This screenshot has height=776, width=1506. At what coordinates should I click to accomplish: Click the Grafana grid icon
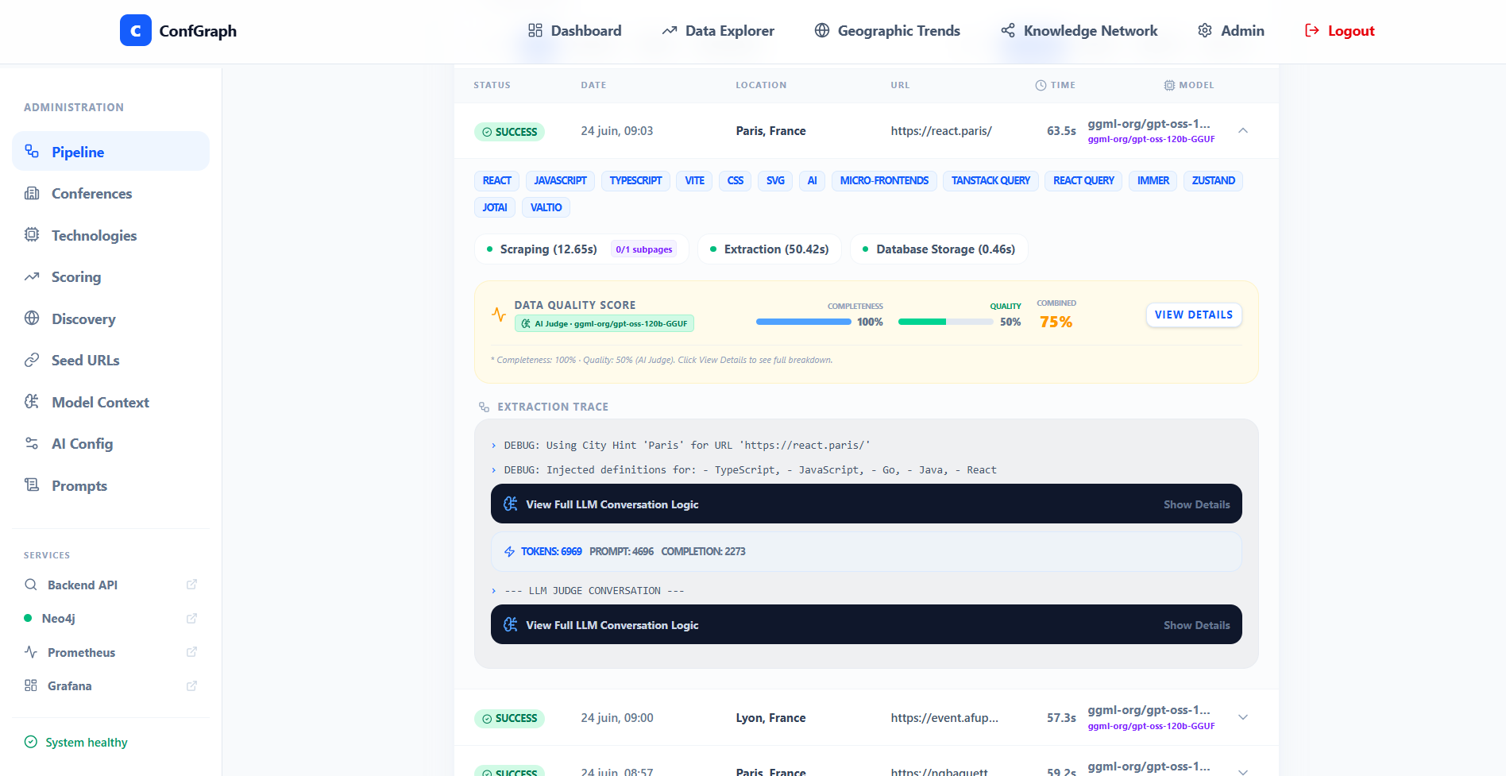pos(31,685)
